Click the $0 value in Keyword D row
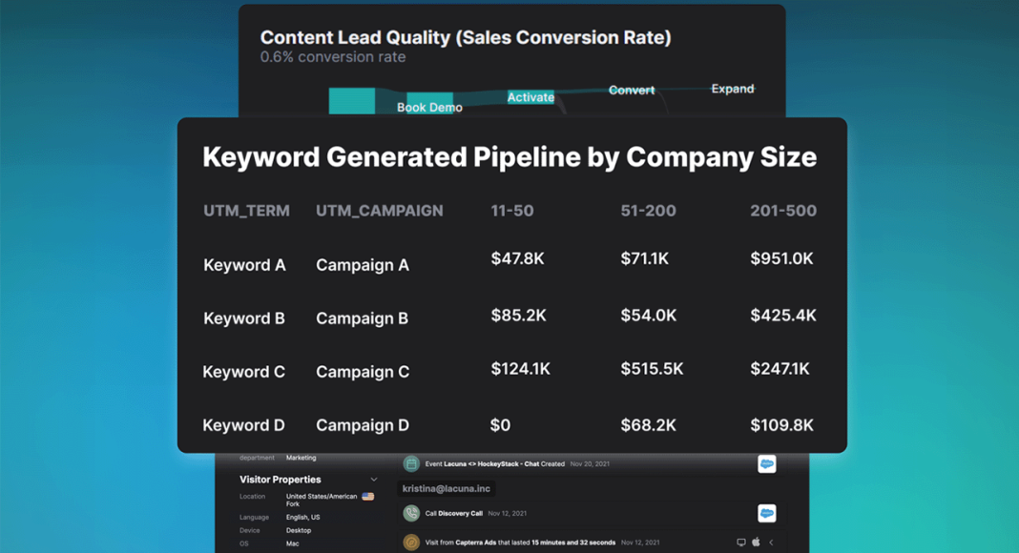Image resolution: width=1019 pixels, height=553 pixels. pyautogui.click(x=500, y=425)
